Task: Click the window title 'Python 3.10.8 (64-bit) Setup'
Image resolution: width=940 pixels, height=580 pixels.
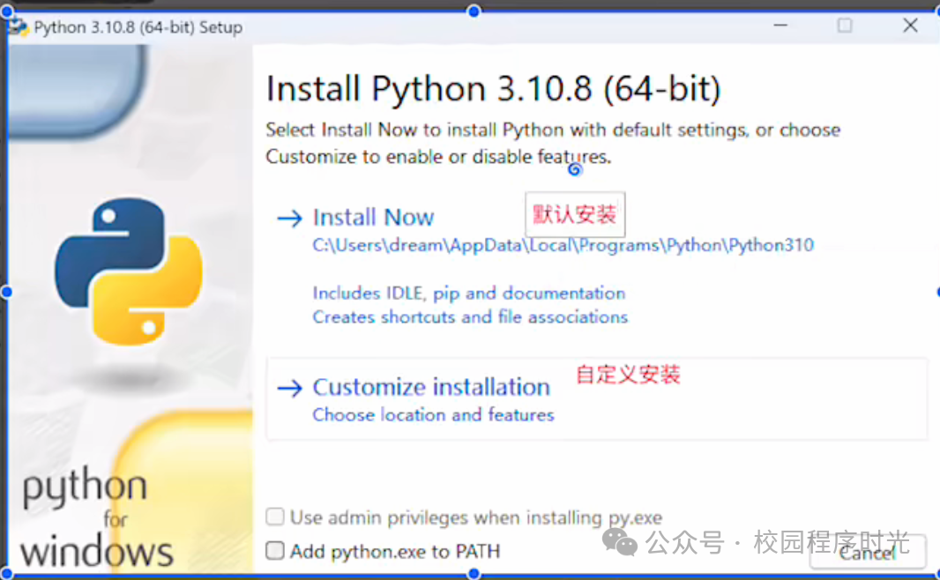Action: point(138,27)
